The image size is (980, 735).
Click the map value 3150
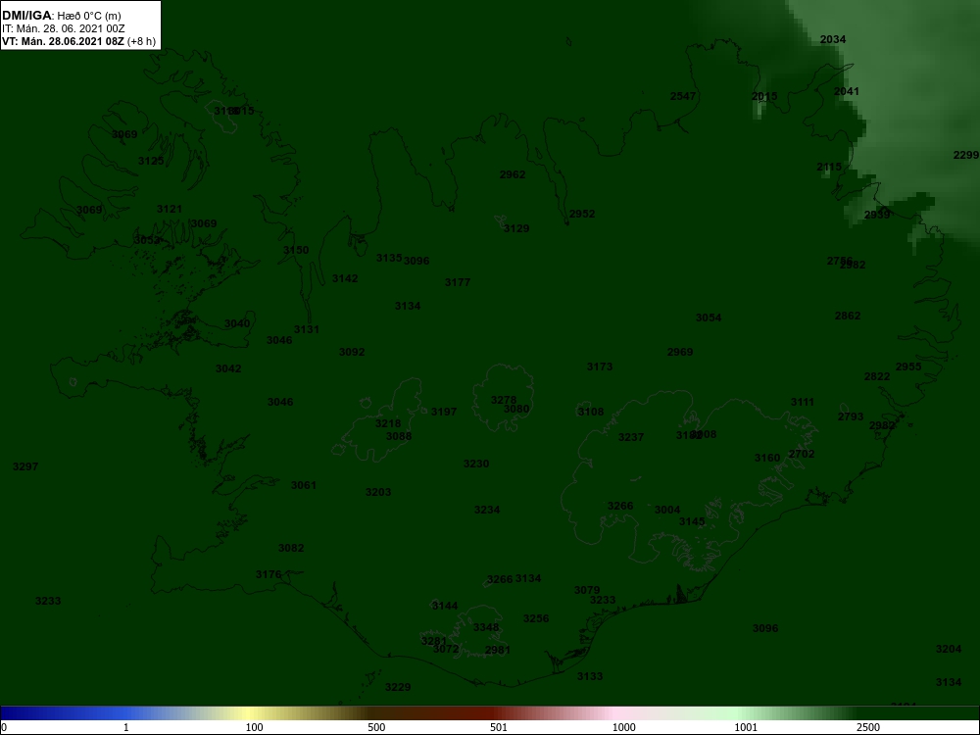(296, 250)
